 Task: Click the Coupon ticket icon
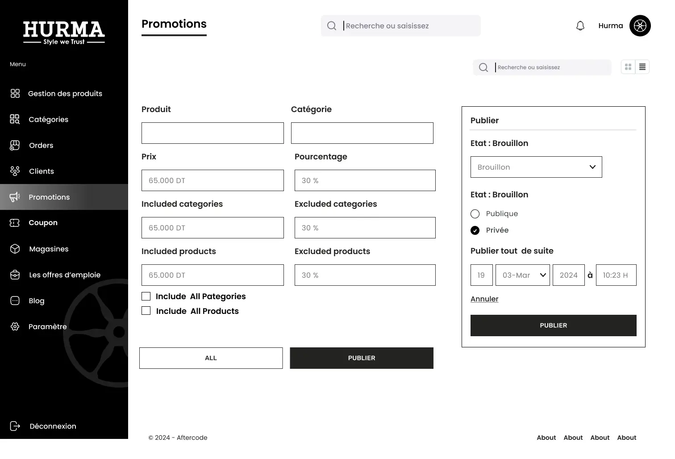[x=15, y=223]
